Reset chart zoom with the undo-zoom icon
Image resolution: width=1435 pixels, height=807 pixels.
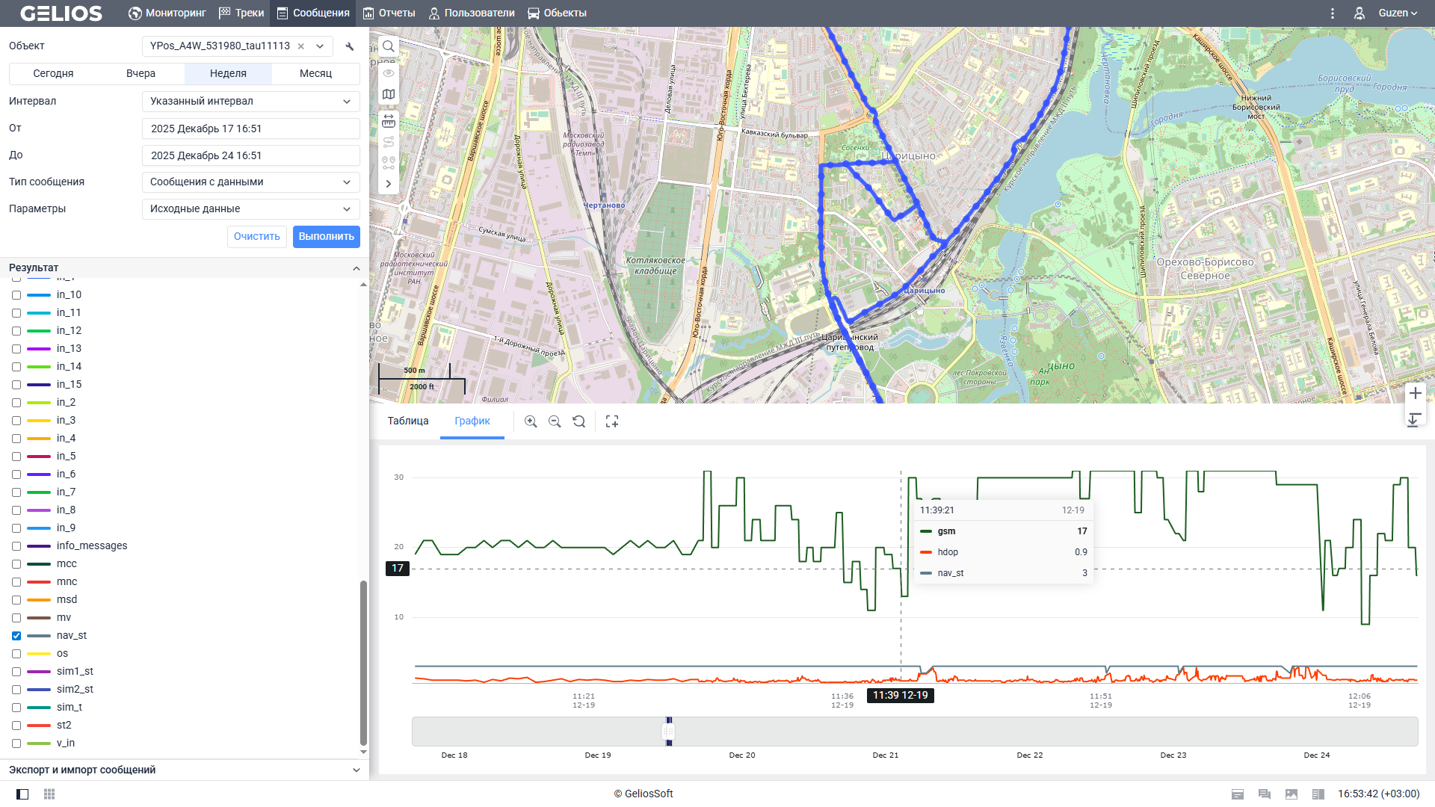(579, 421)
